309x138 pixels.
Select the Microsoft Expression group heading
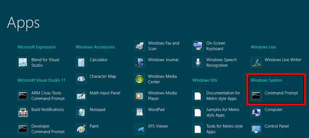(x=36, y=47)
